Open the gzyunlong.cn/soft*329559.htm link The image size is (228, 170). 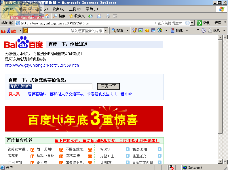(42, 65)
